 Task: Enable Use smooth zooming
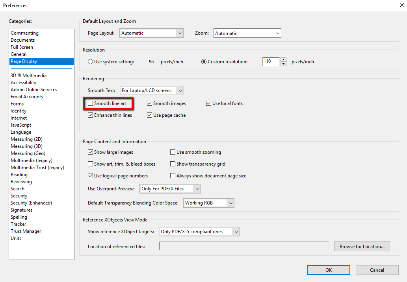pos(173,152)
